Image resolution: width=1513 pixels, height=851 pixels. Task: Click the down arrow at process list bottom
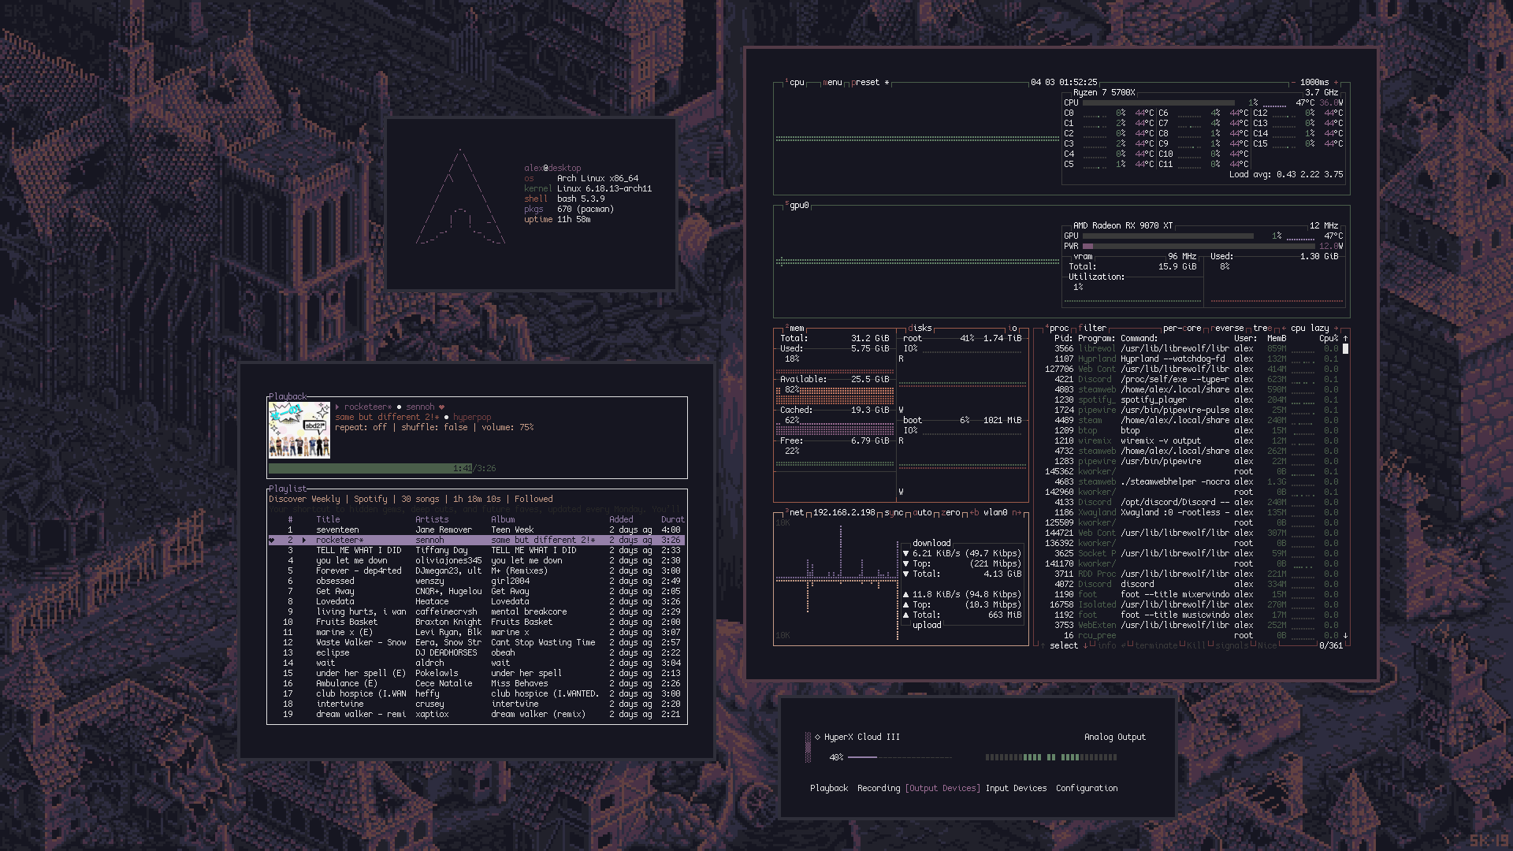pyautogui.click(x=1345, y=635)
